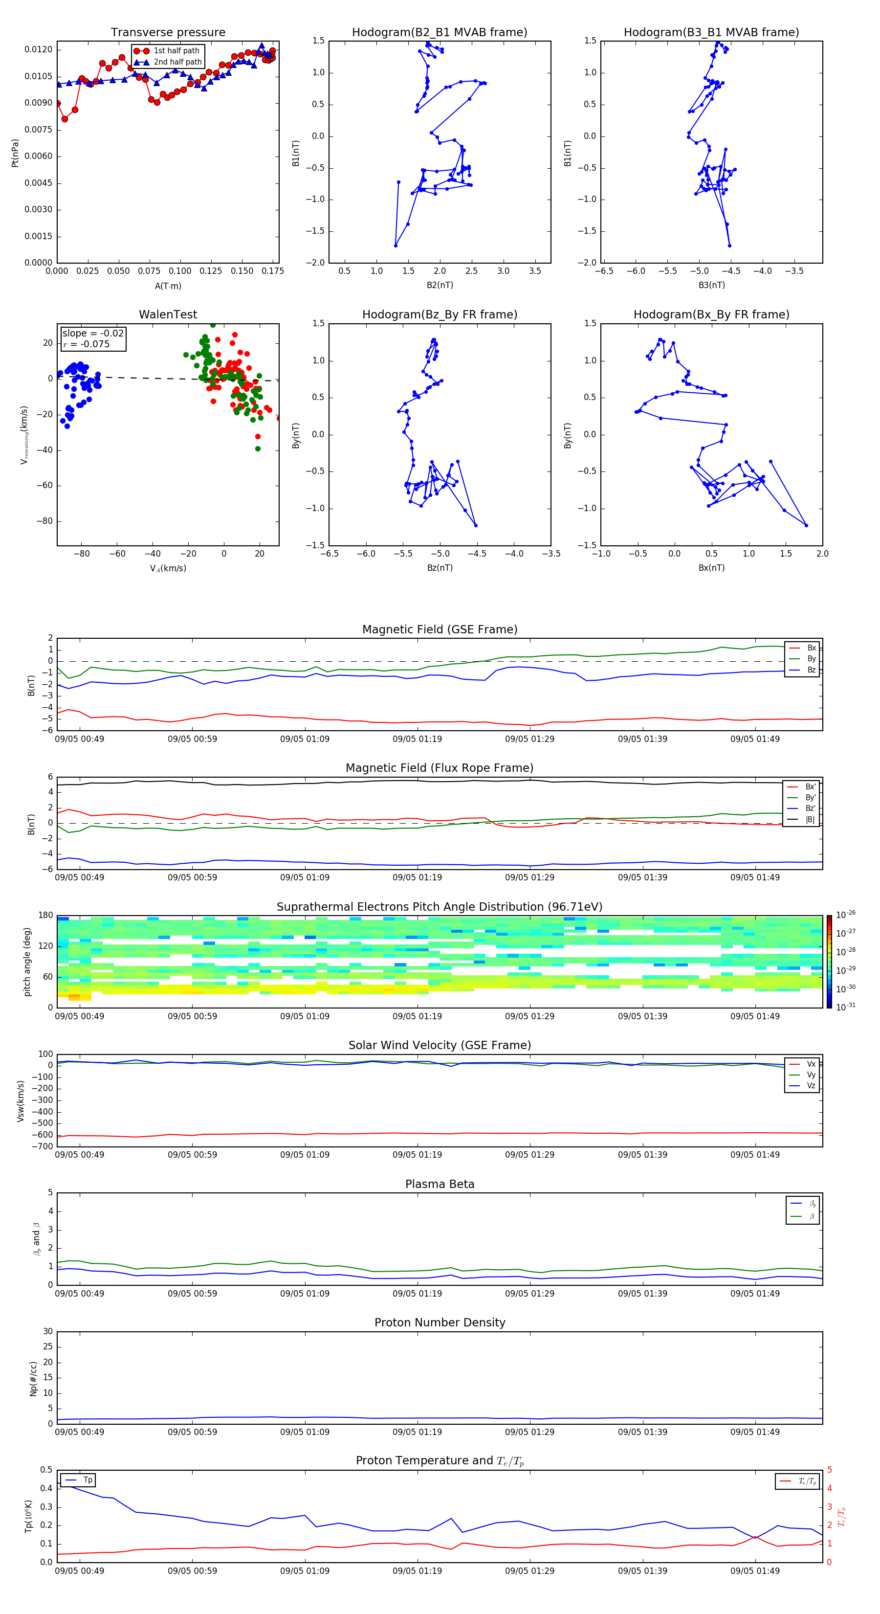Click the "Hodogram(Bz_By FR frame)" title
Viewport: 880px width, 1614px height.
point(439,314)
